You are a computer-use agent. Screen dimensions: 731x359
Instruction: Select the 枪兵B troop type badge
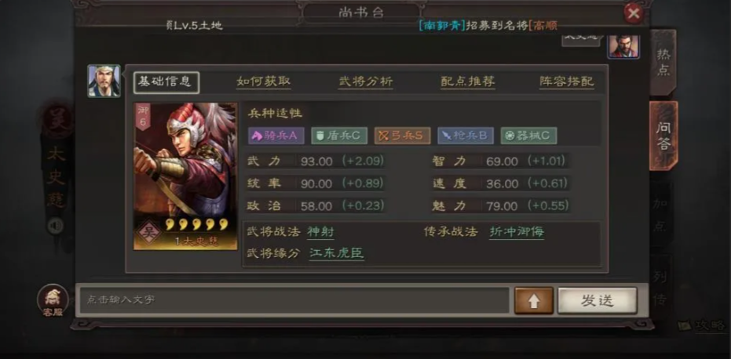click(x=466, y=136)
